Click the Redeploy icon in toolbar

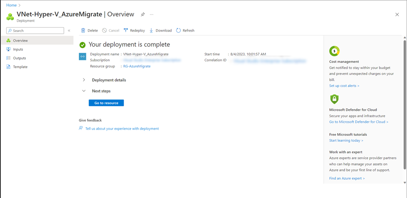[126, 30]
